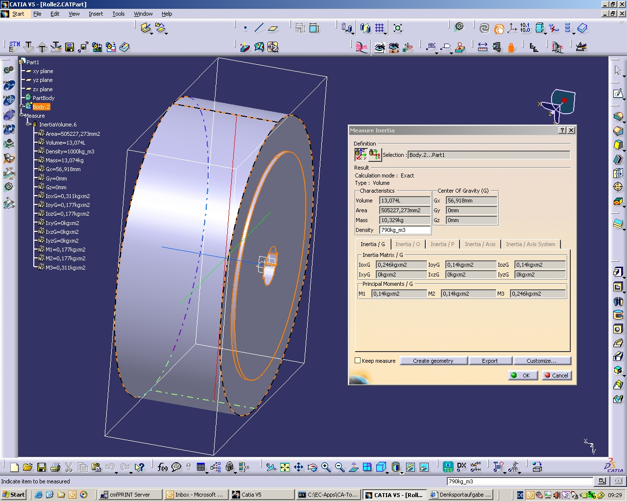
Task: Click the Save disk icon in bottom toolbar
Action: coord(42,467)
